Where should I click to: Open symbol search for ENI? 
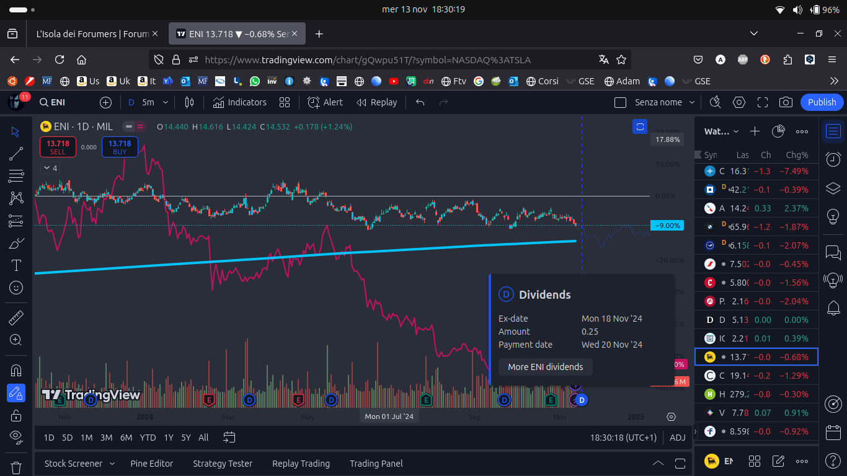pyautogui.click(x=53, y=102)
